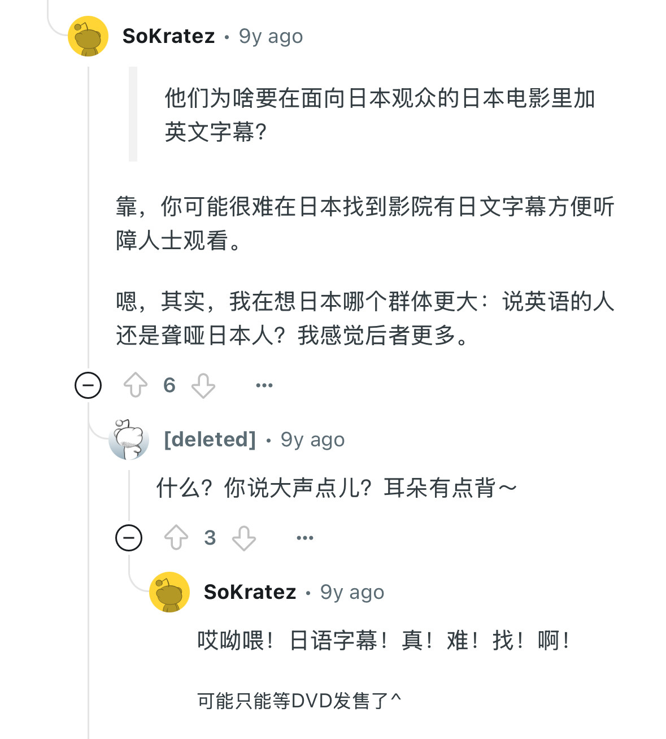Viewport: 666px width, 739px height.
Task: Click the top comment's 9y ago timestamp
Action: (271, 36)
